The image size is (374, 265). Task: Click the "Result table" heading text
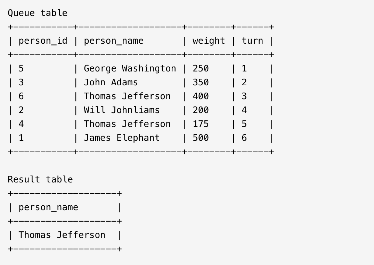coord(40,180)
